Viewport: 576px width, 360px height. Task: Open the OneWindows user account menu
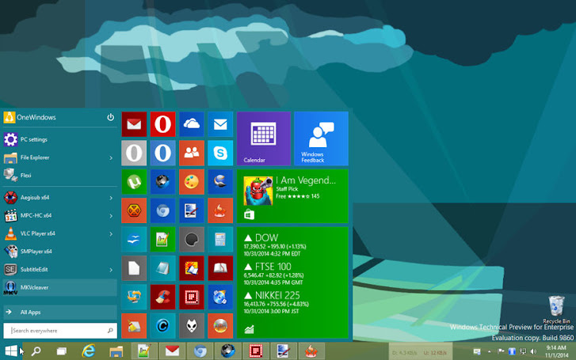point(30,117)
